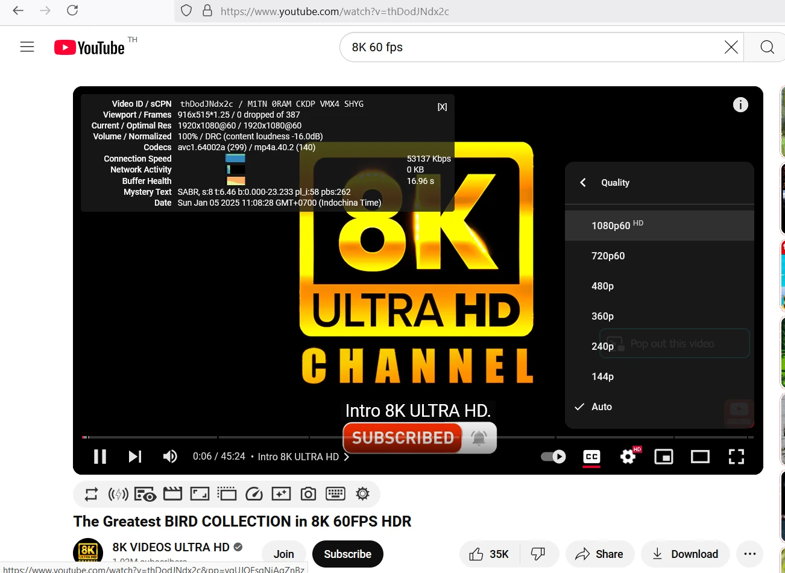Viewport: 785px width, 573px height.
Task: Click the search input field
Action: point(534,47)
